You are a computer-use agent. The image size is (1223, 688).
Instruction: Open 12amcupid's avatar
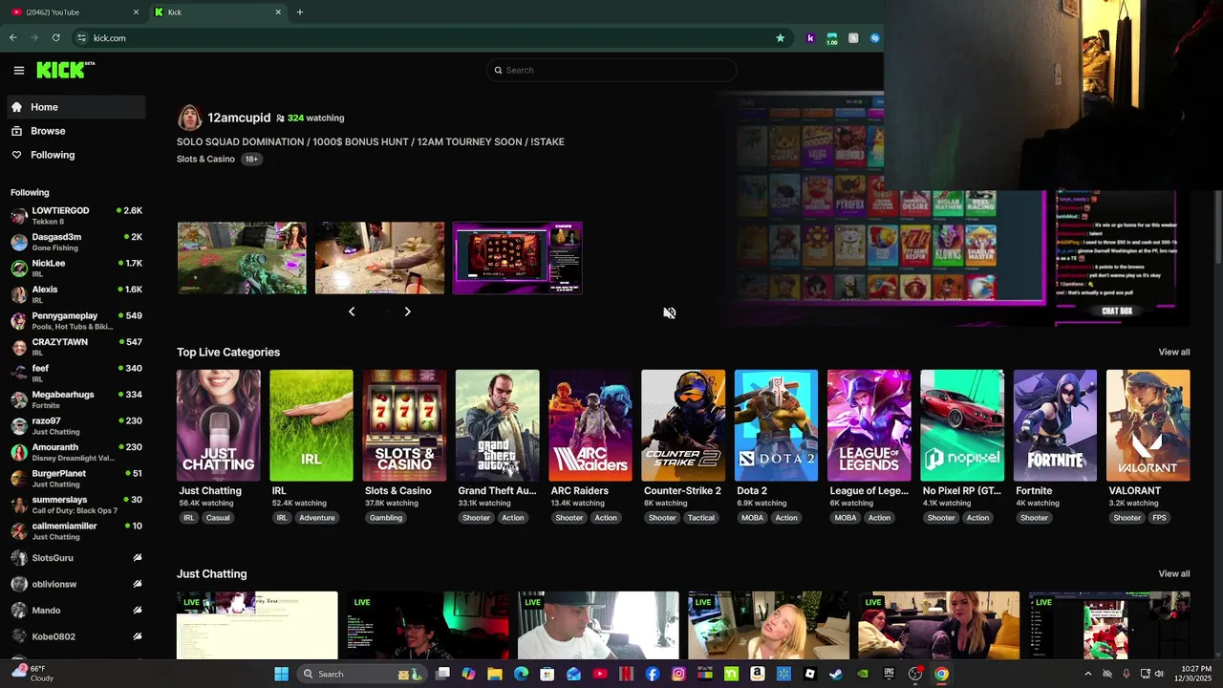pos(189,118)
